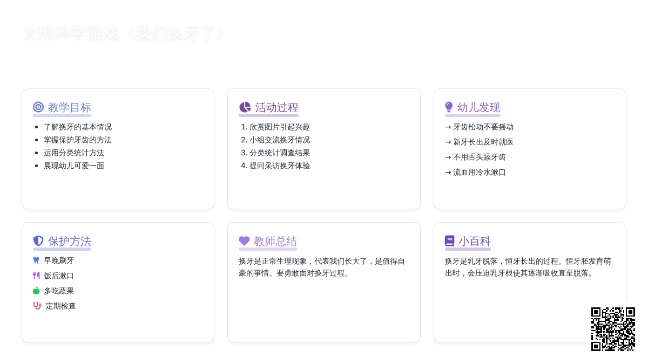Click the pie chart icon beside 活动过程

245,107
